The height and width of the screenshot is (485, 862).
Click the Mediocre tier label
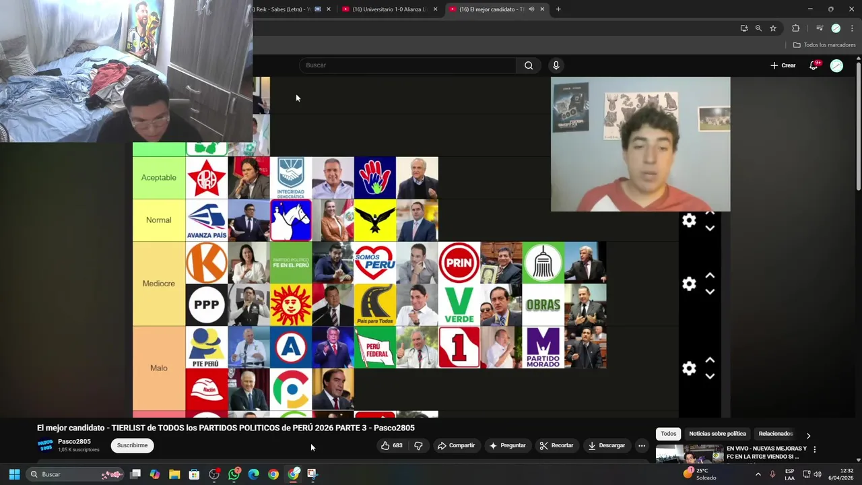coord(159,284)
